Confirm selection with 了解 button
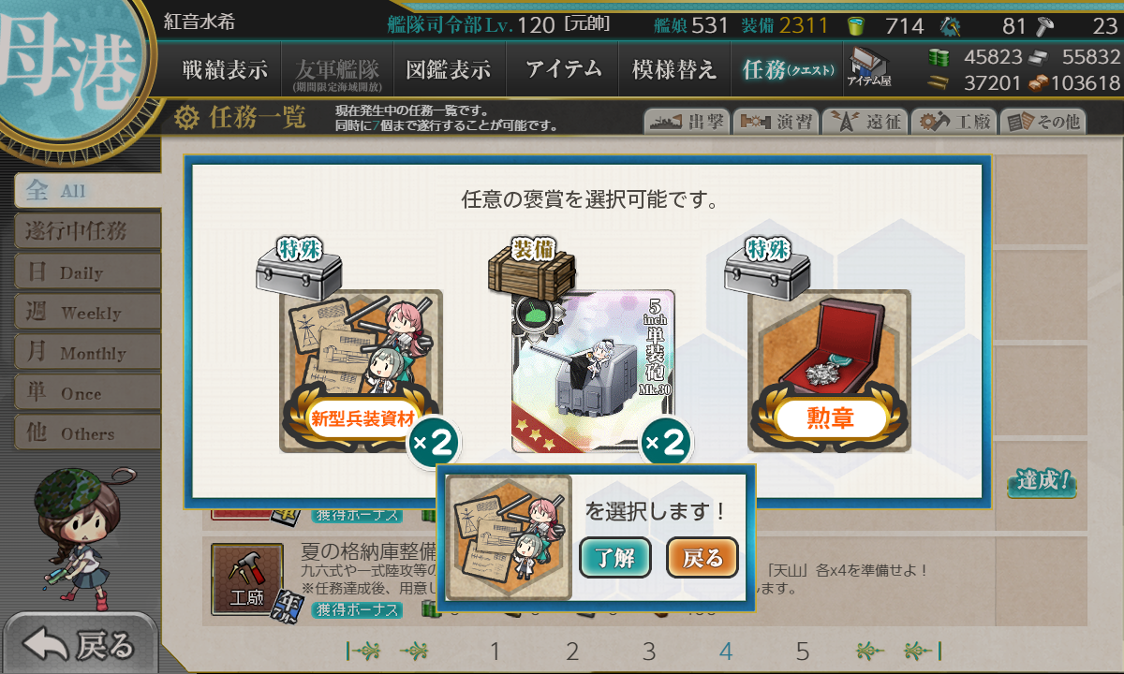1124x674 pixels. point(614,559)
